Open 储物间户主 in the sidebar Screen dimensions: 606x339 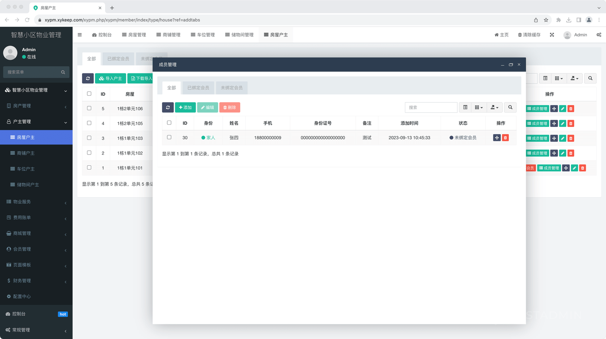point(36,185)
